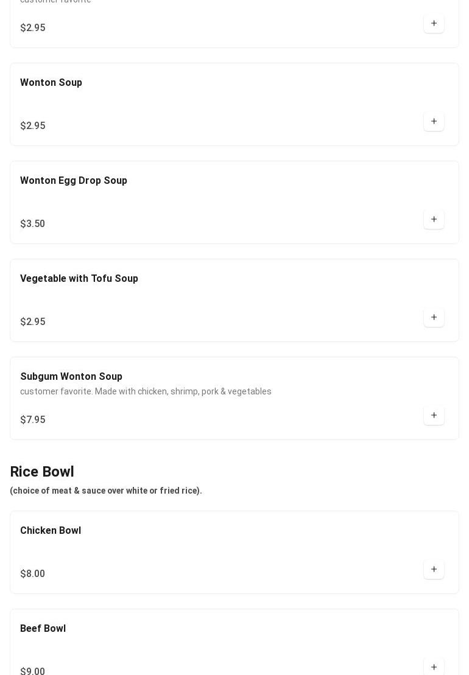Click the Rice Bowl section heading
This screenshot has width=469, height=675.
point(42,472)
